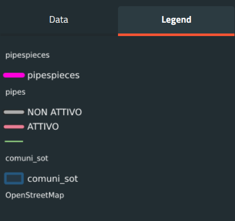This screenshot has height=221, width=235.
Task: Click the ATTIVO legend label
Action: [43, 127]
